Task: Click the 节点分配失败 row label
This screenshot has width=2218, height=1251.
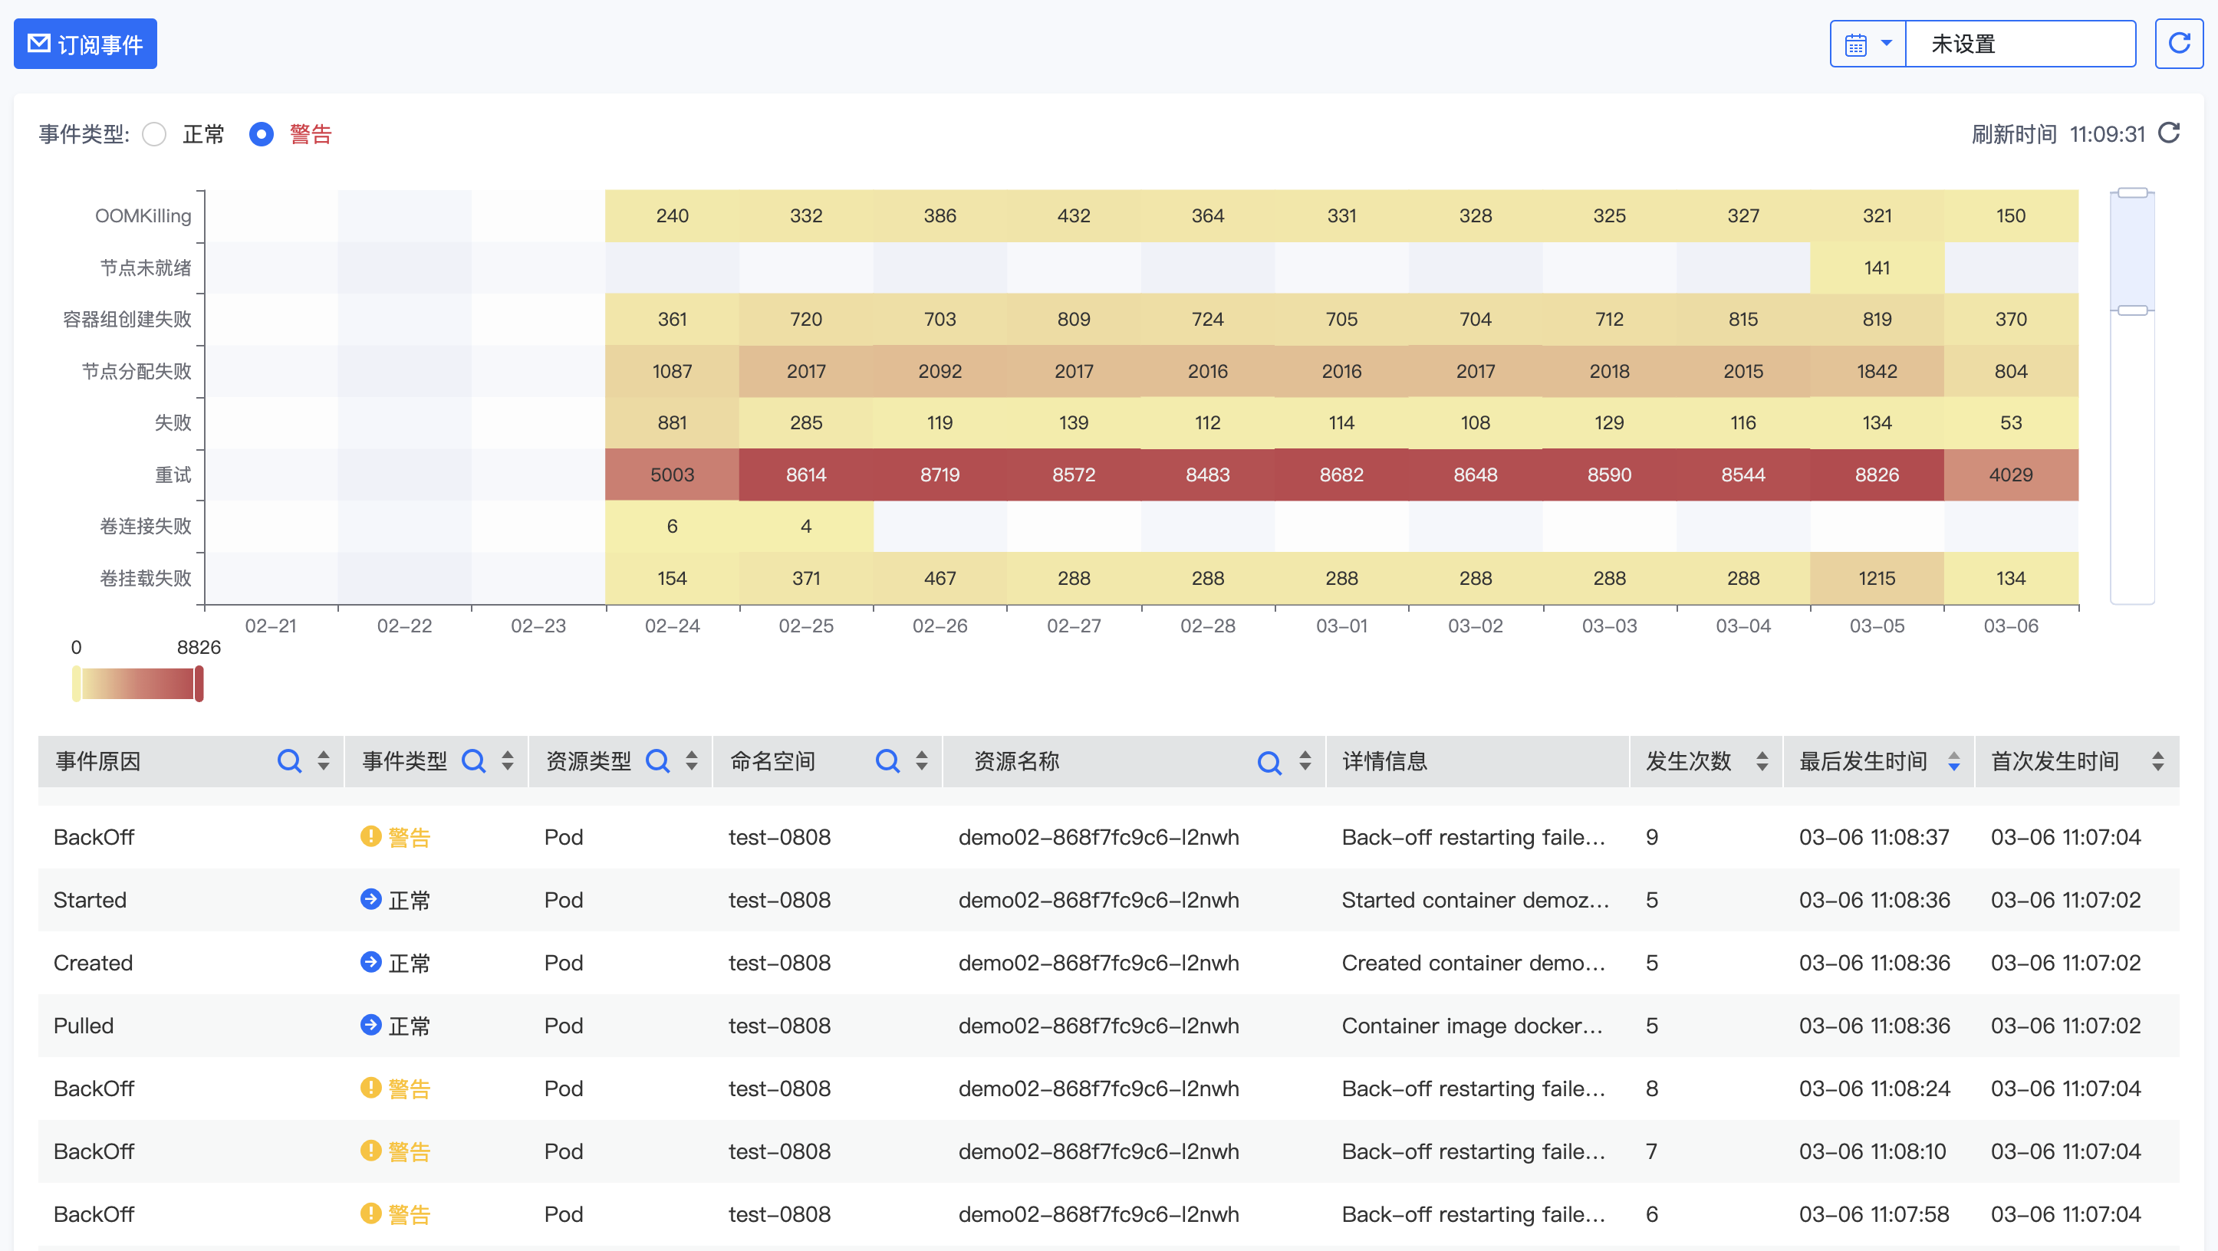Action: (x=137, y=371)
